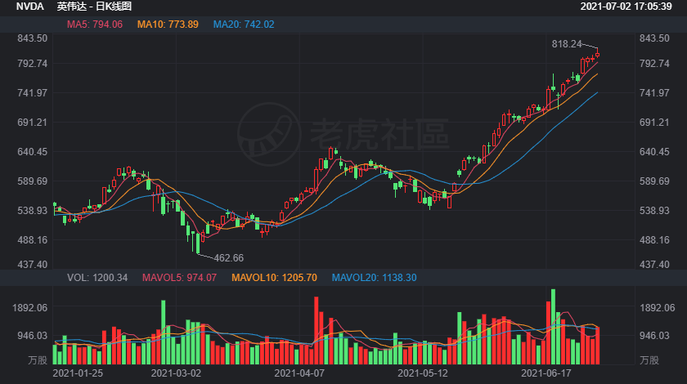Click the 462.66 low price annotation
Image resolution: width=687 pixels, height=384 pixels.
tap(229, 258)
